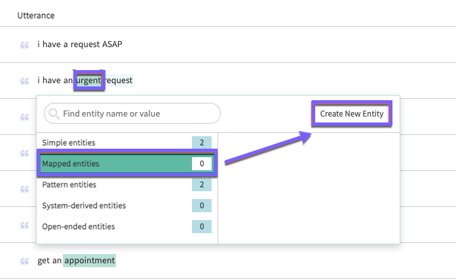Click the count badge beside Mapped entities

(202, 164)
